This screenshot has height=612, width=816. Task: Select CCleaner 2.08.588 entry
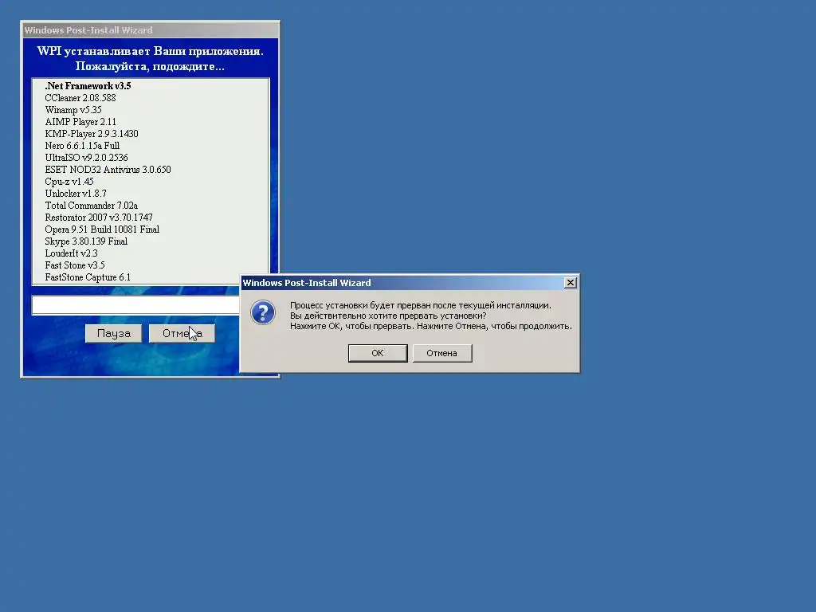(80, 98)
